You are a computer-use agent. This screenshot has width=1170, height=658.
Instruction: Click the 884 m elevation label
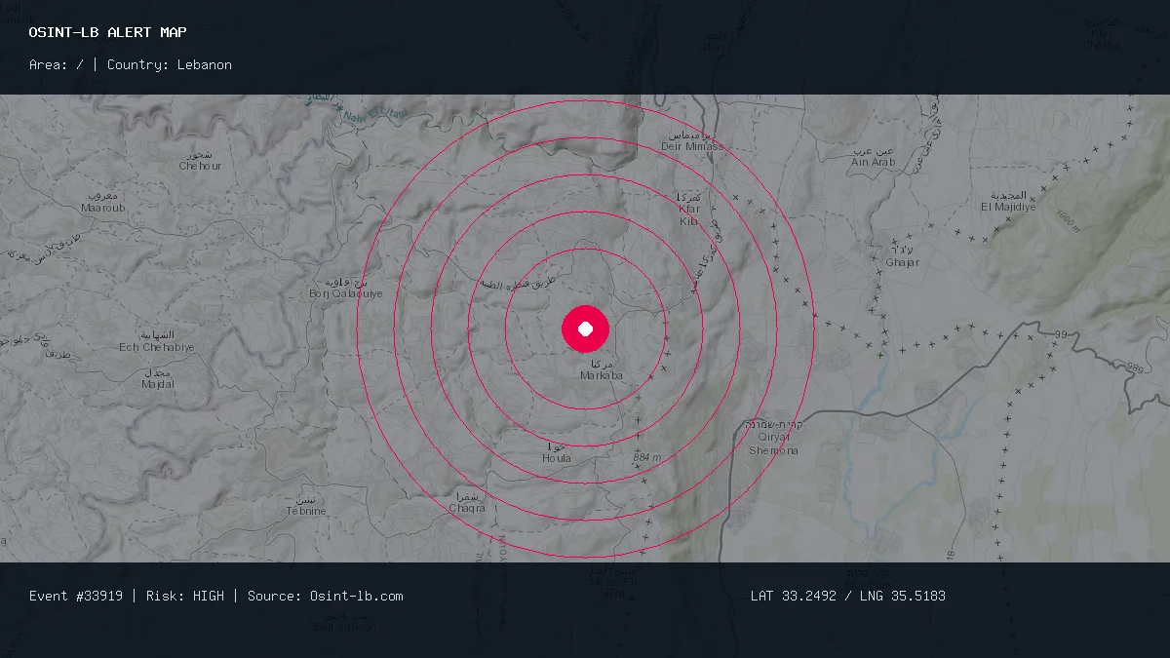pyautogui.click(x=647, y=457)
